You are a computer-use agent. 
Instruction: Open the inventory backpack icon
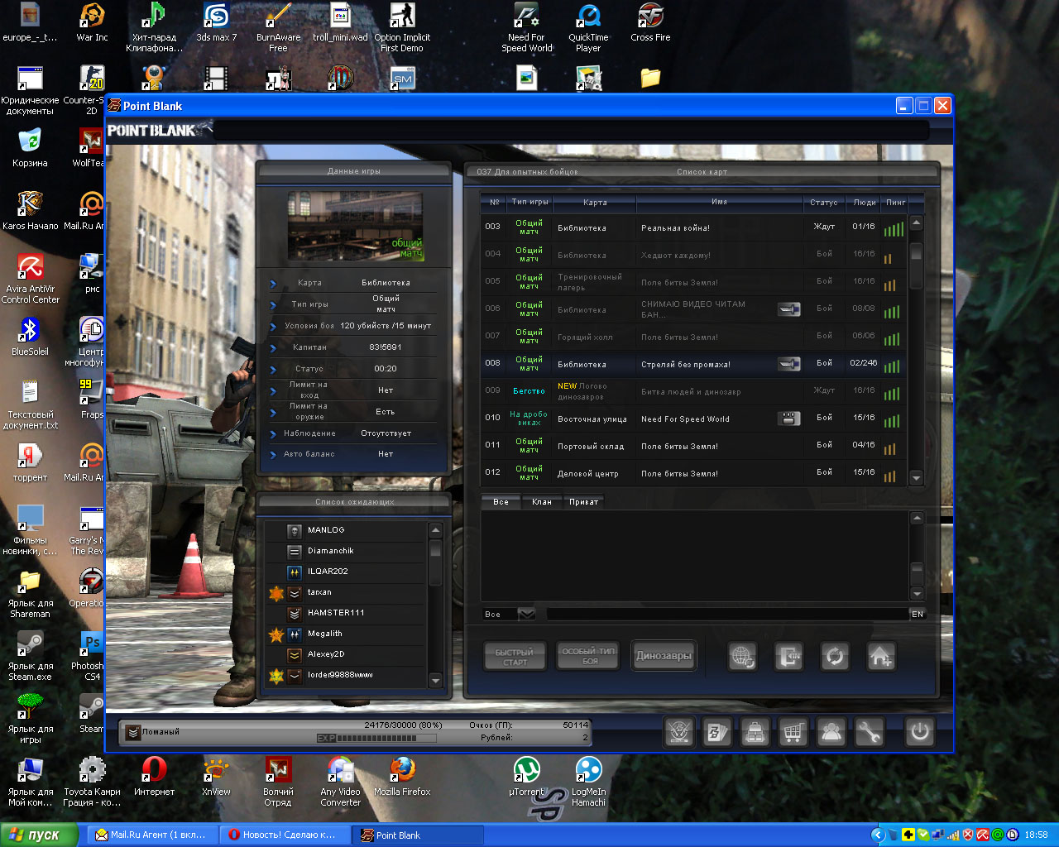[x=755, y=732]
